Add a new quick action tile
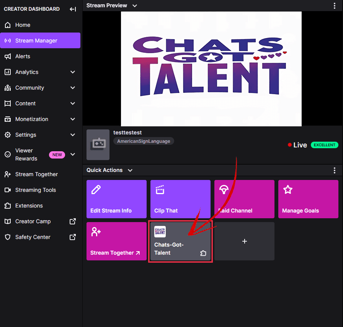Viewport: 343px width, 327px height. 244,241
